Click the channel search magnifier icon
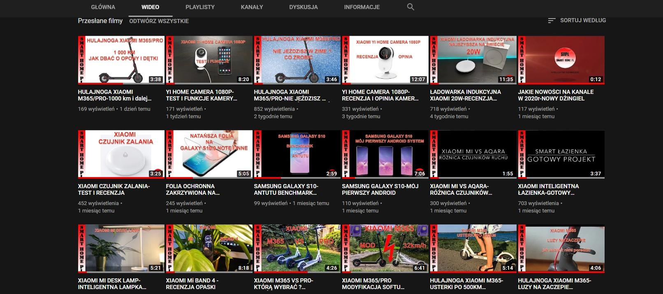 coord(410,7)
